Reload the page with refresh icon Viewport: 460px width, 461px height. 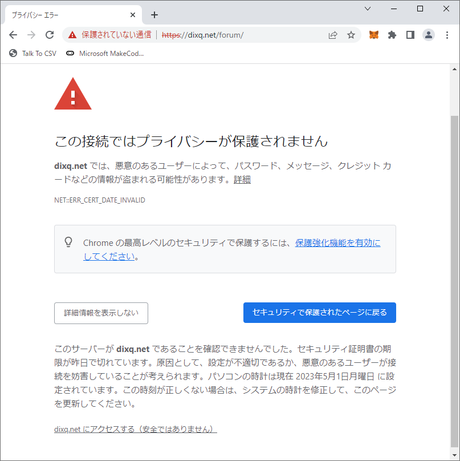(50, 35)
